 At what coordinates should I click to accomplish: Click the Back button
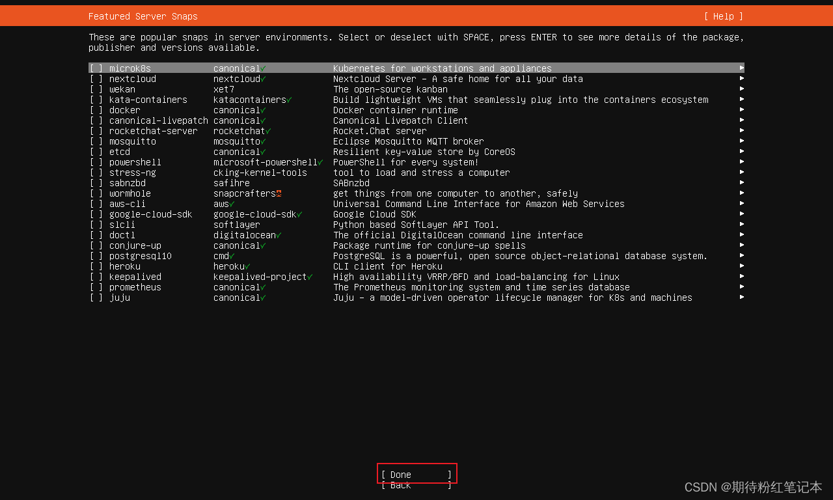(x=416, y=485)
